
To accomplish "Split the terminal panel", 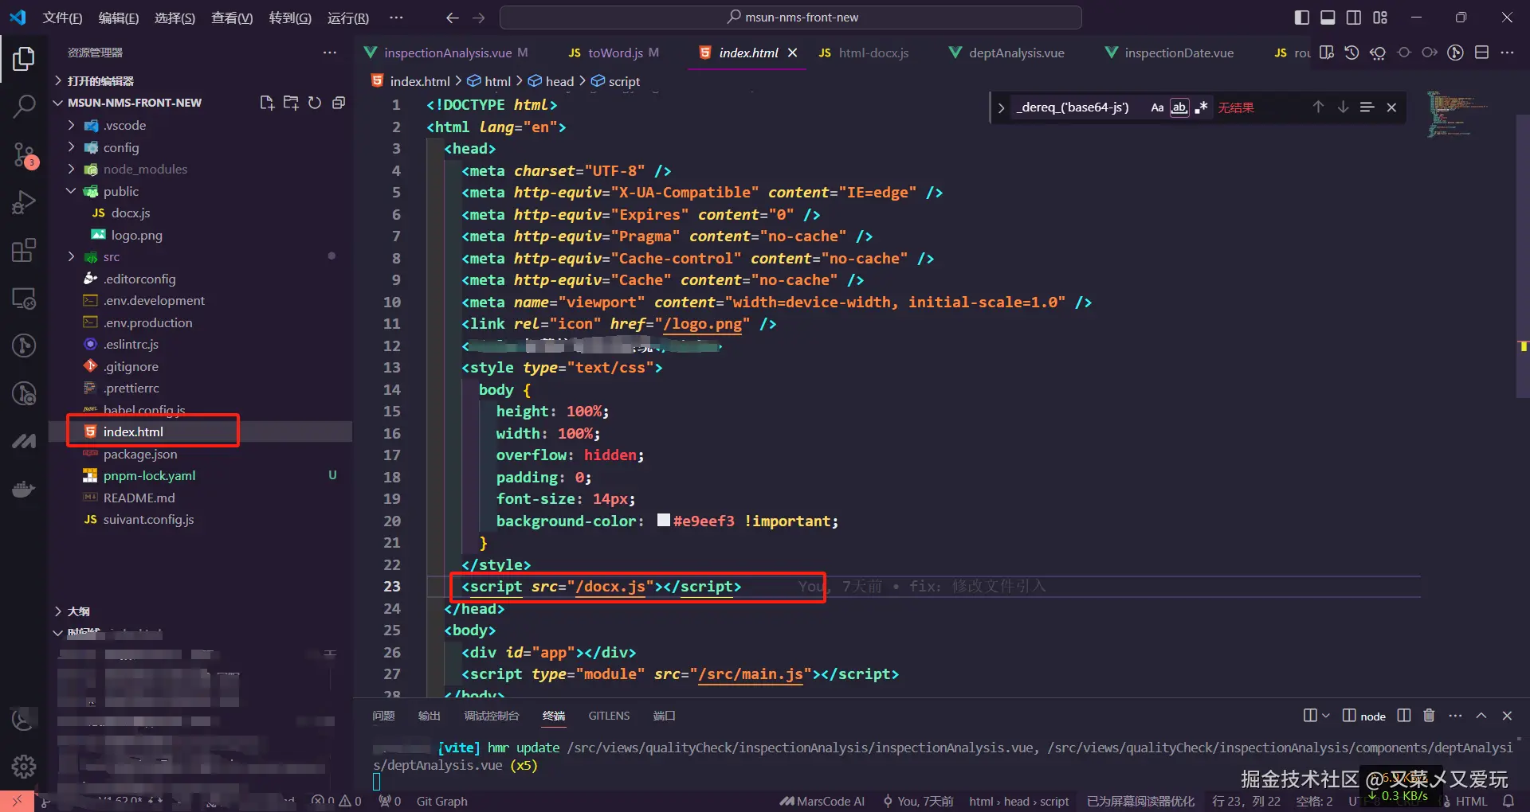I will click(x=1404, y=716).
